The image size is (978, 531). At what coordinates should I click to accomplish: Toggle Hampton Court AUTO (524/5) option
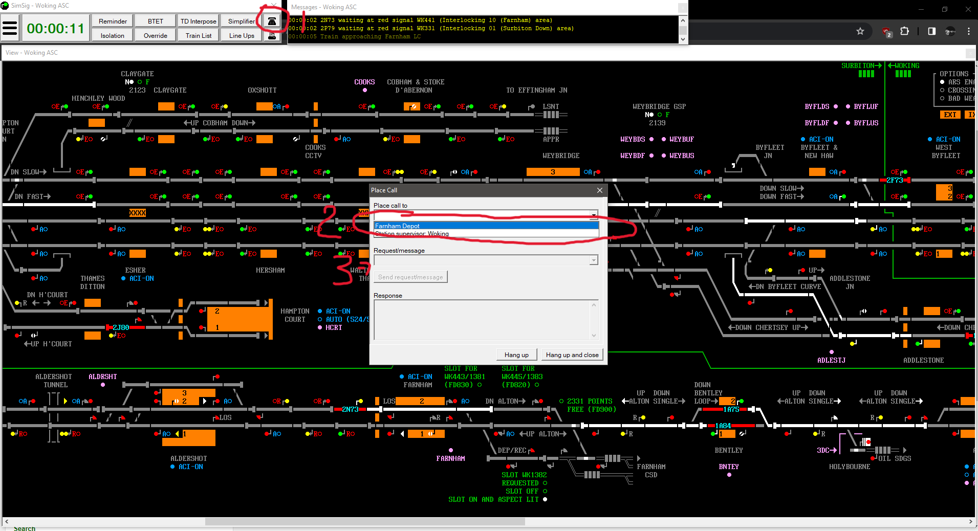[320, 319]
